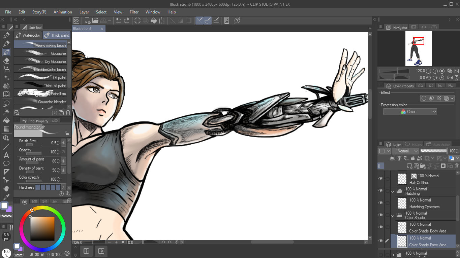Open the layer blending mode dropdown
Screen dimensions: 460x258
click(405, 151)
